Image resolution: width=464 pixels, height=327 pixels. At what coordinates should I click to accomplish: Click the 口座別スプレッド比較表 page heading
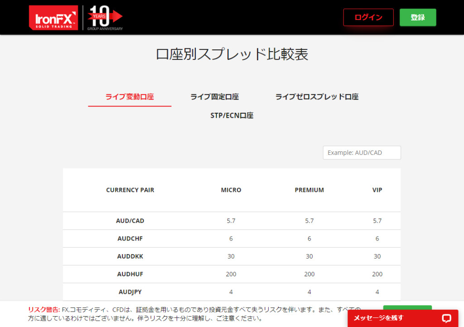[x=232, y=54]
